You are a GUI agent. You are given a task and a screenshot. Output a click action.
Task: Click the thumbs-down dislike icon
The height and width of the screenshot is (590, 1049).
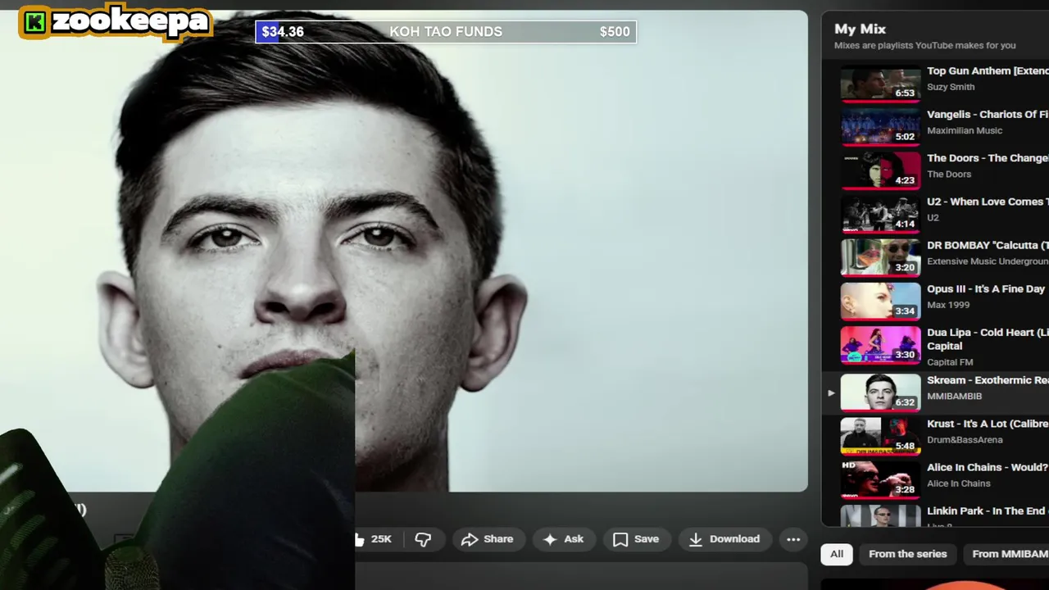pyautogui.click(x=423, y=539)
